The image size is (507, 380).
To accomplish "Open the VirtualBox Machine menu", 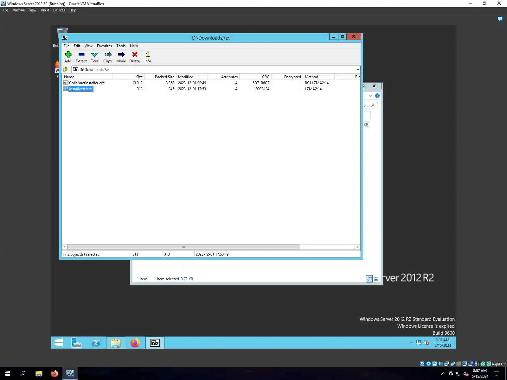I will point(18,10).
